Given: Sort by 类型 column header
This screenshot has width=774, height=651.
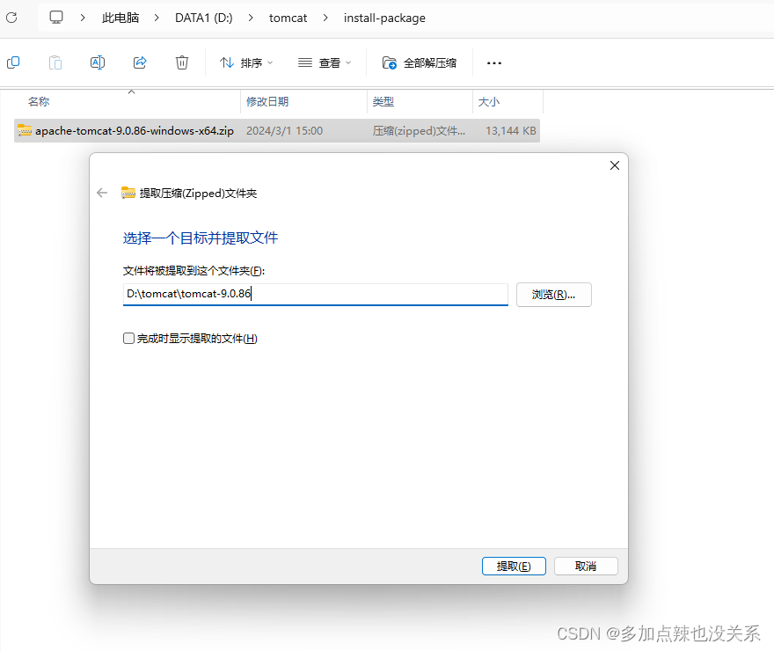Looking at the screenshot, I should click(x=383, y=102).
